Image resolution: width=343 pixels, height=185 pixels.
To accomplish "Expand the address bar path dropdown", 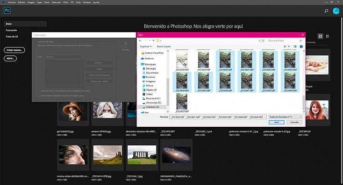I will (260, 41).
